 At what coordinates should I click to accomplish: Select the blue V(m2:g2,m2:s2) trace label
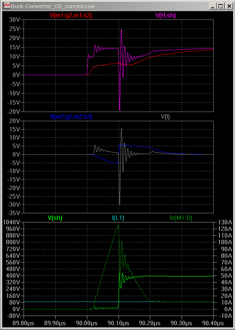[71, 117]
